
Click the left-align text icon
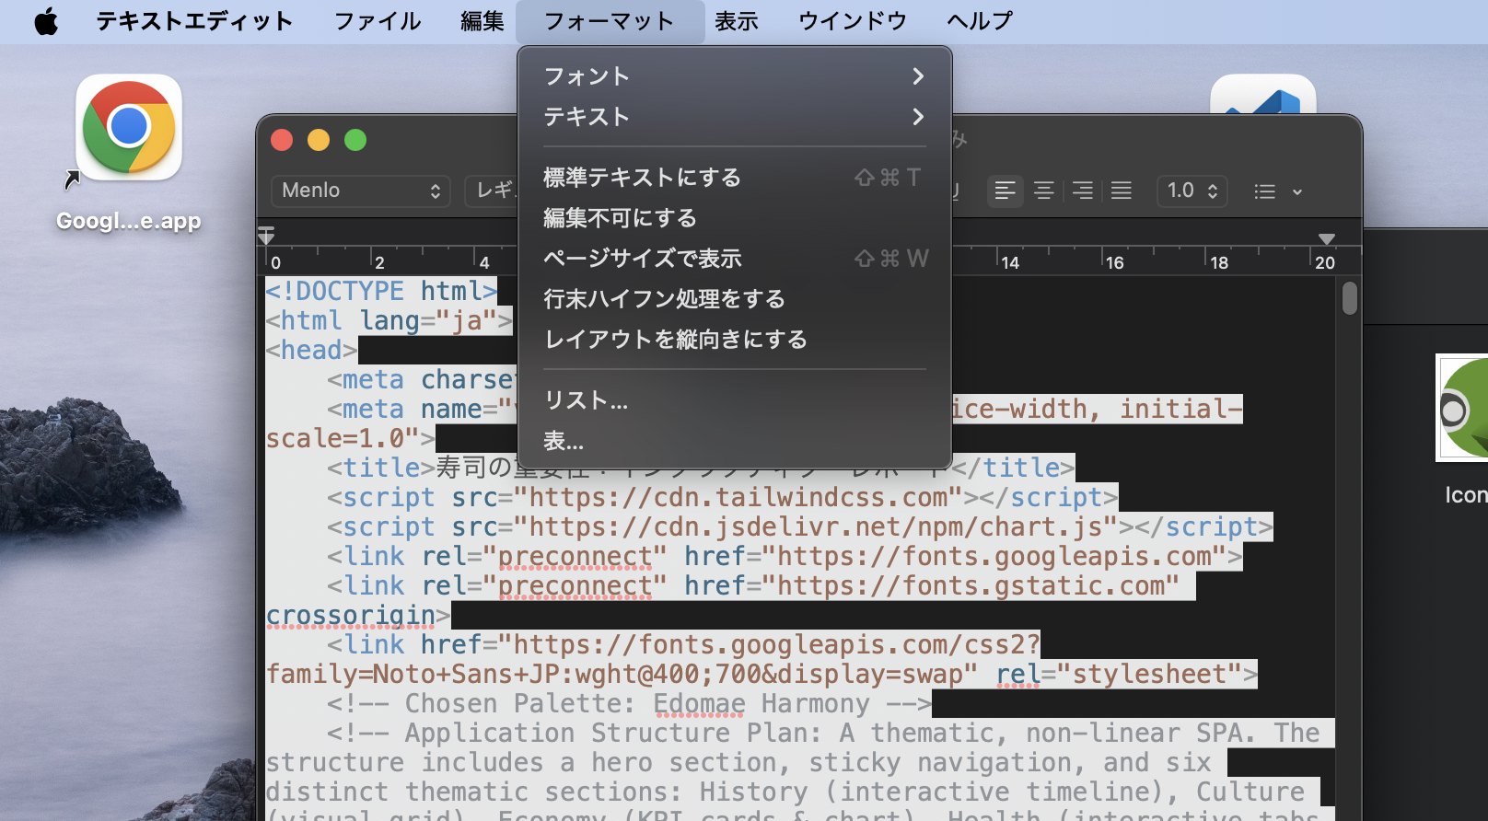coord(1005,191)
